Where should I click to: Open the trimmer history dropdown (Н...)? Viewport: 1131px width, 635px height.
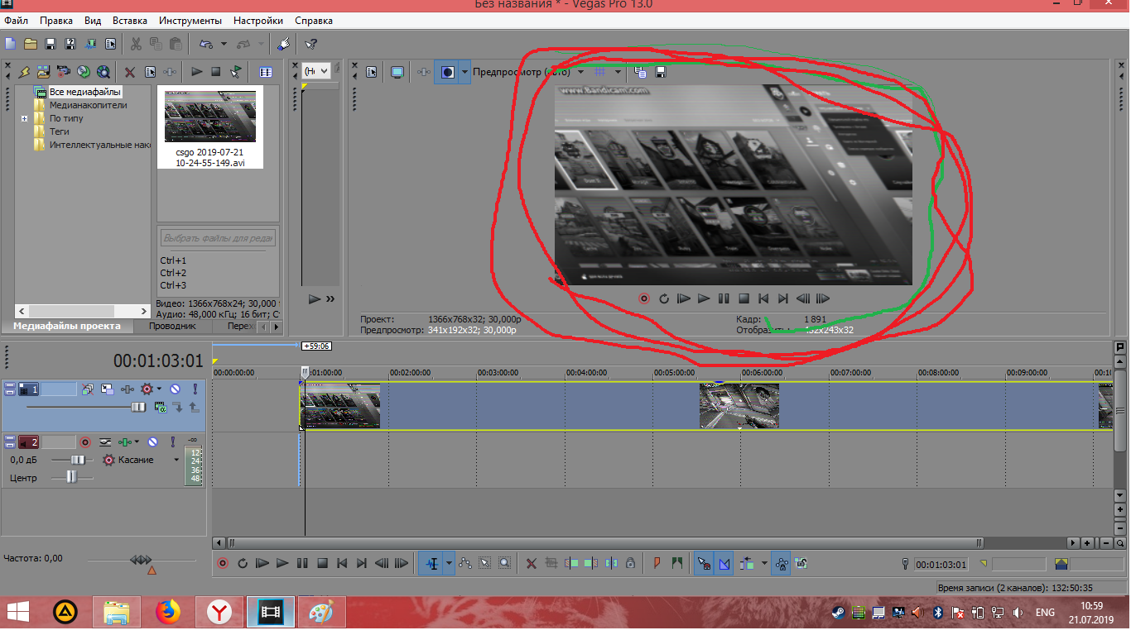point(316,71)
